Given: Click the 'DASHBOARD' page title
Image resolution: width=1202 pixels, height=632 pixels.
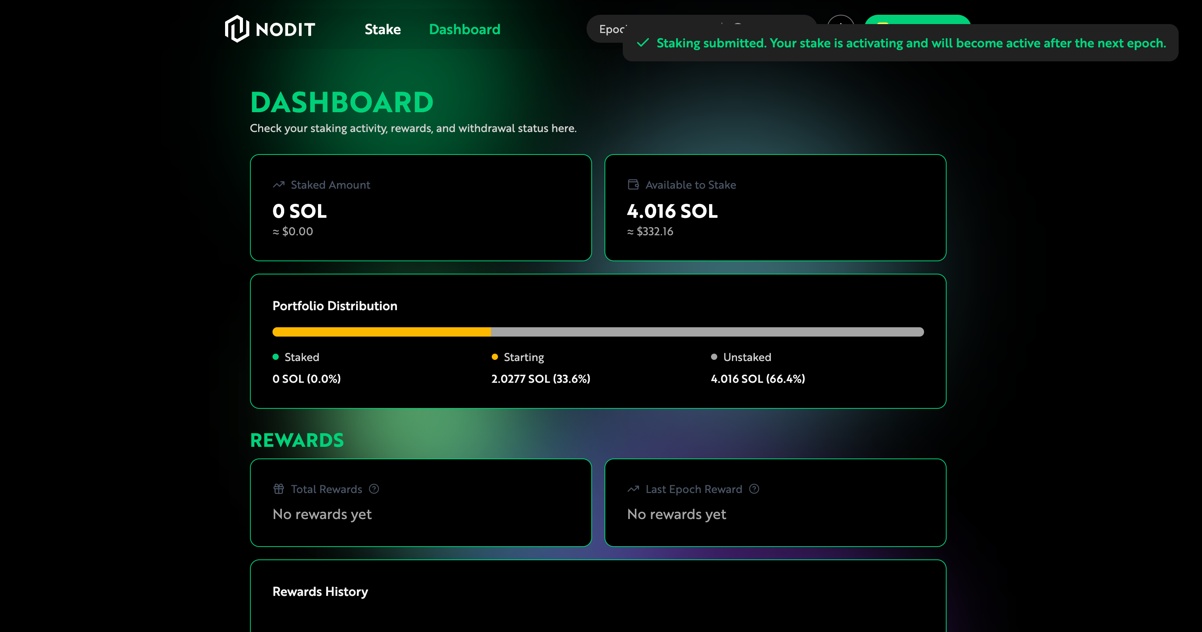Looking at the screenshot, I should (x=342, y=102).
